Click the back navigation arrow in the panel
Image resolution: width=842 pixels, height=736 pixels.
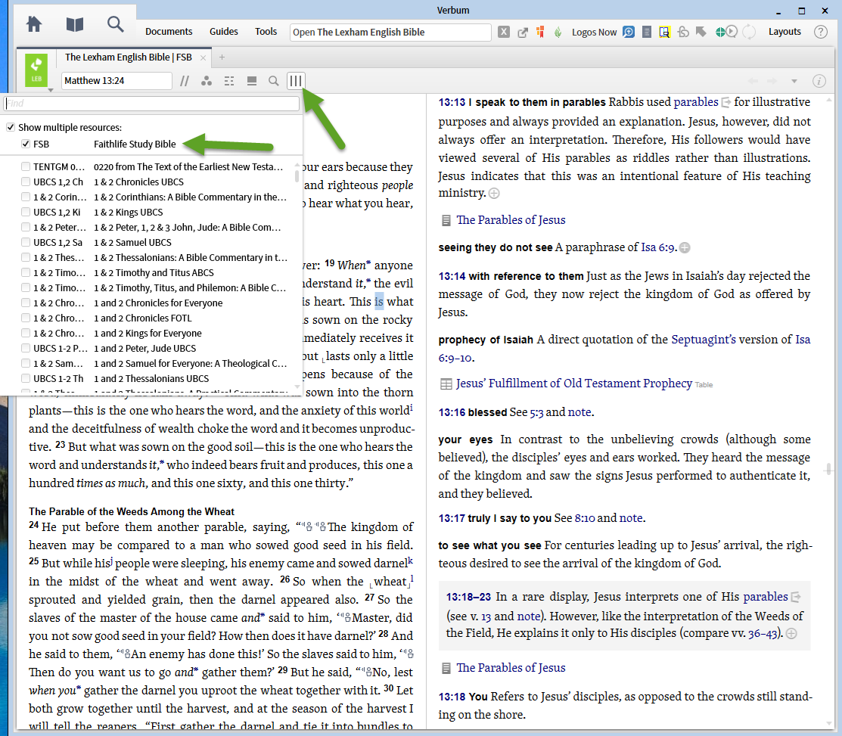click(753, 81)
